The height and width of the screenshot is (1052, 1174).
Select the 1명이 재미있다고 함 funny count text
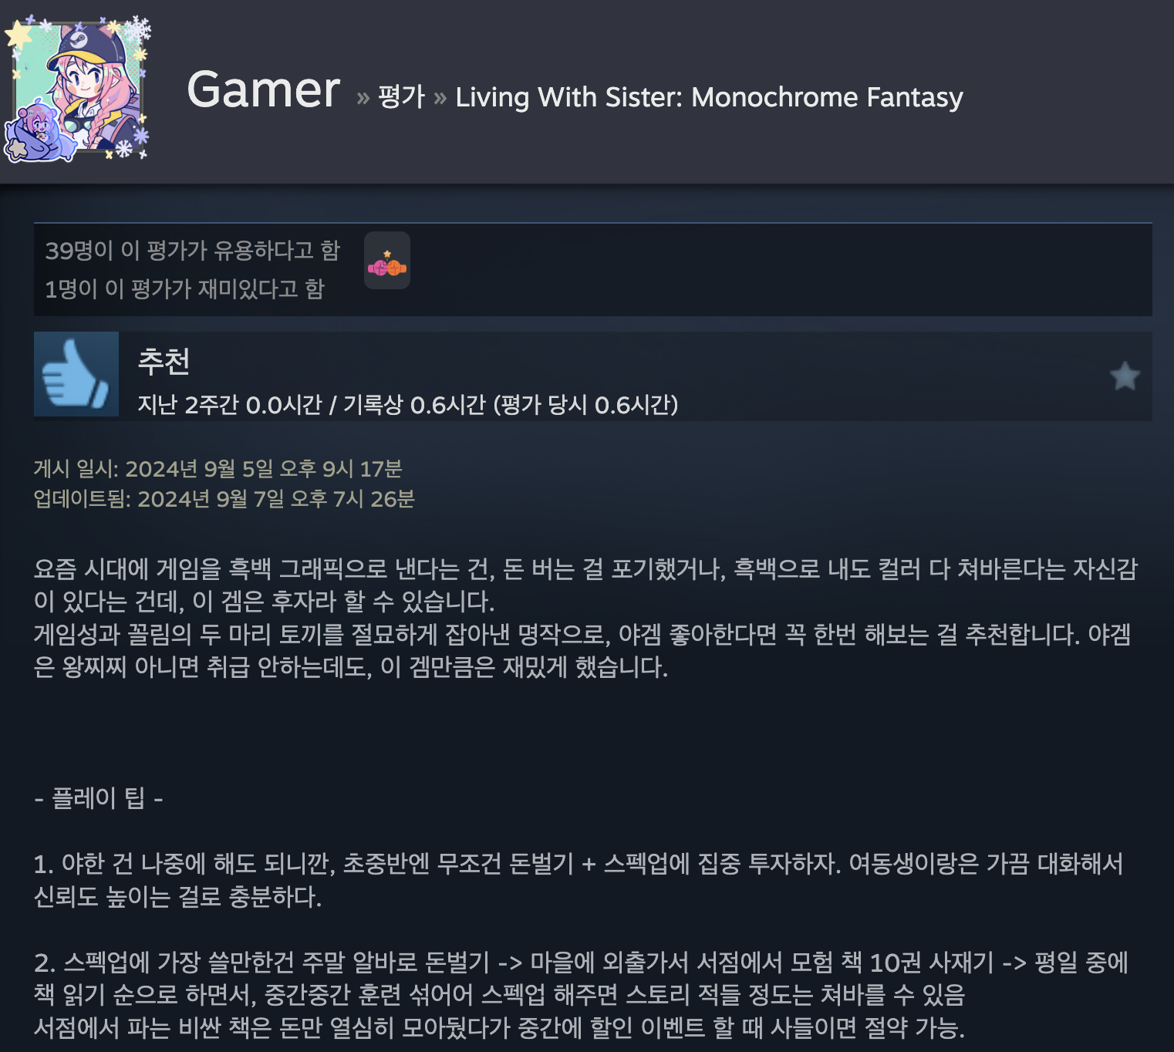point(185,288)
